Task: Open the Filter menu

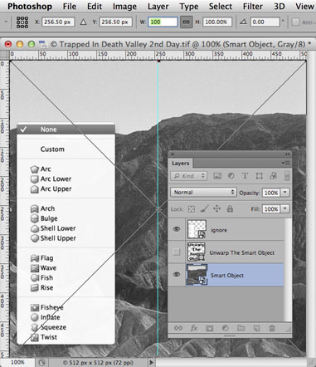Action: [x=253, y=6]
